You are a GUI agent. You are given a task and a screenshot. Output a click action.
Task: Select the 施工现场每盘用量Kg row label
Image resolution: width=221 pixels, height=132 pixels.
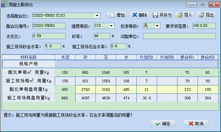(29, 98)
